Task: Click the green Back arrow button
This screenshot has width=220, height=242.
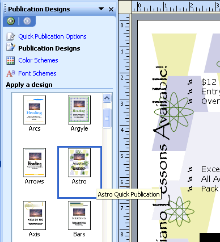Action: (x=11, y=21)
